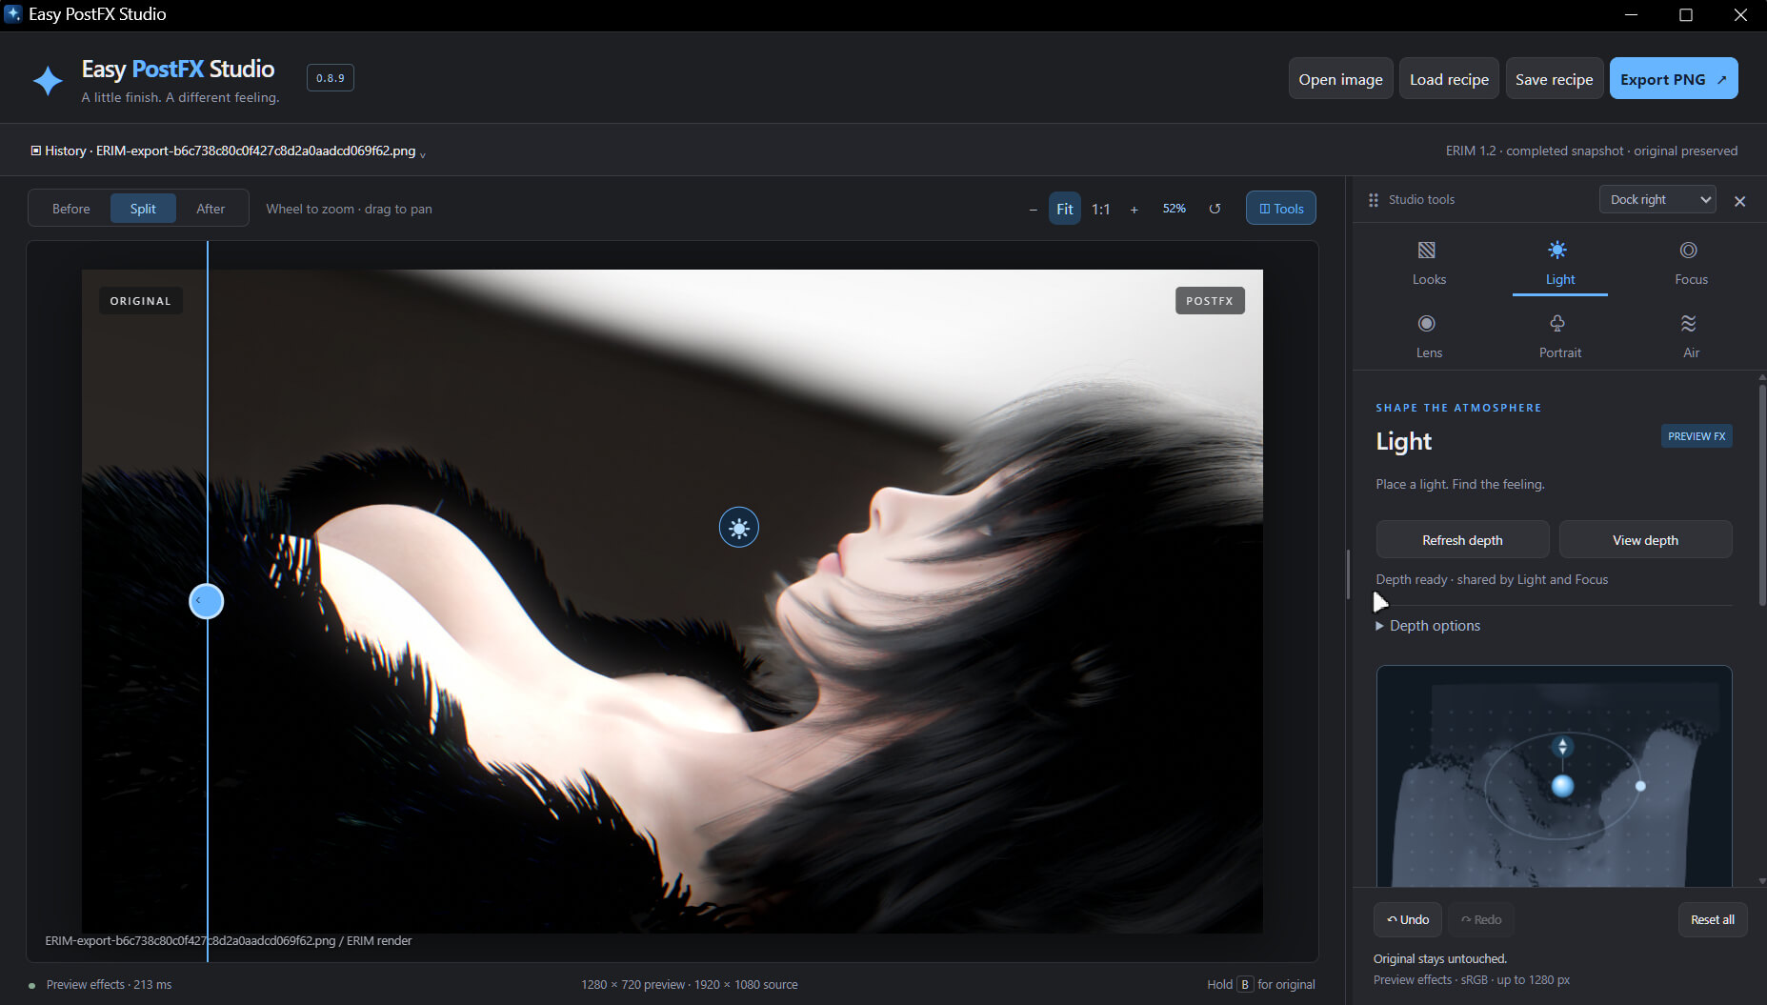Image resolution: width=1767 pixels, height=1005 pixels.
Task: Undo the last change
Action: tap(1408, 919)
